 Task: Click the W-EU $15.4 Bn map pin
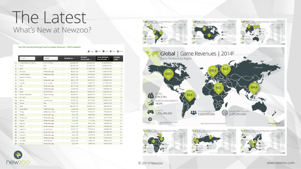coord(213,71)
